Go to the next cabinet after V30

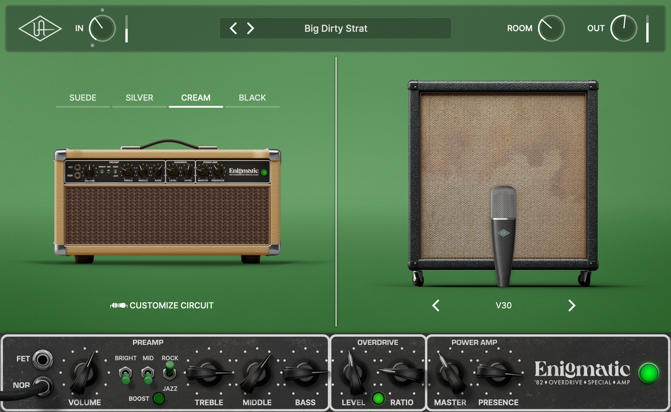[x=572, y=306]
